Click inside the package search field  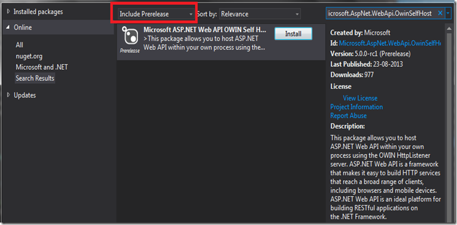381,13
